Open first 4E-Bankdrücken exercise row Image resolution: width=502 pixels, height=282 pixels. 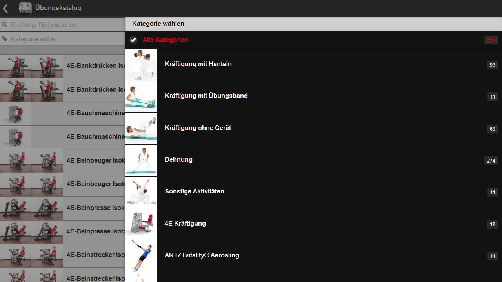pos(63,66)
